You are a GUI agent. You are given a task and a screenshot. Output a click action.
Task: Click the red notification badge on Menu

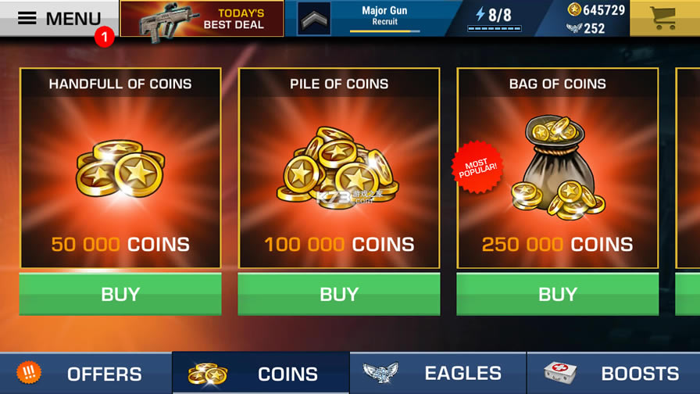pos(105,37)
